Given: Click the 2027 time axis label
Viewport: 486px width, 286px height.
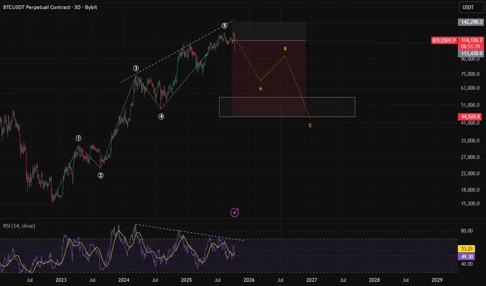Looking at the screenshot, I should click(x=311, y=280).
